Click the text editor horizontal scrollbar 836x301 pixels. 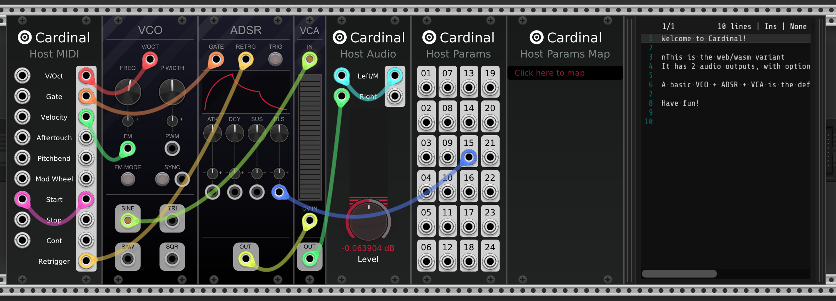click(x=679, y=274)
